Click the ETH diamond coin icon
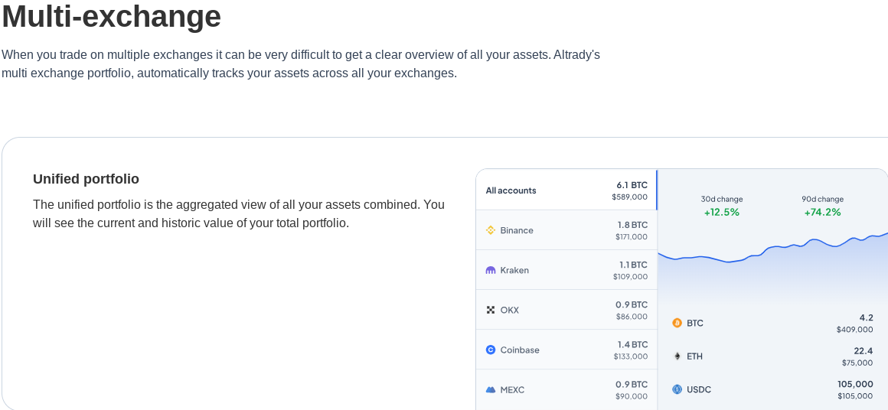 677,356
